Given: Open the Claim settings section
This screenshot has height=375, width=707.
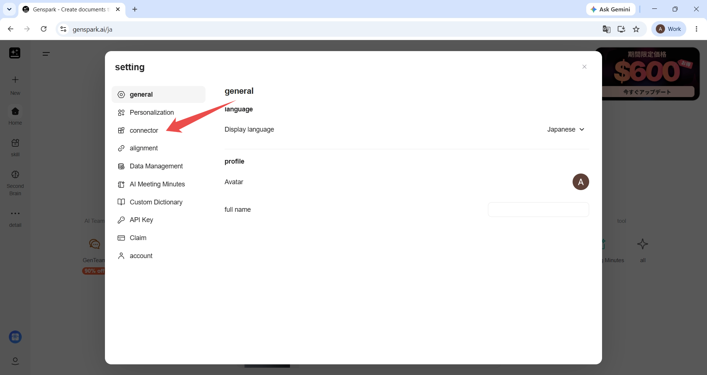Looking at the screenshot, I should click(x=158, y=238).
